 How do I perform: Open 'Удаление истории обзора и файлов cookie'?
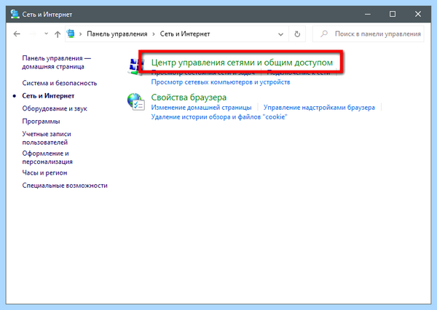tap(219, 117)
